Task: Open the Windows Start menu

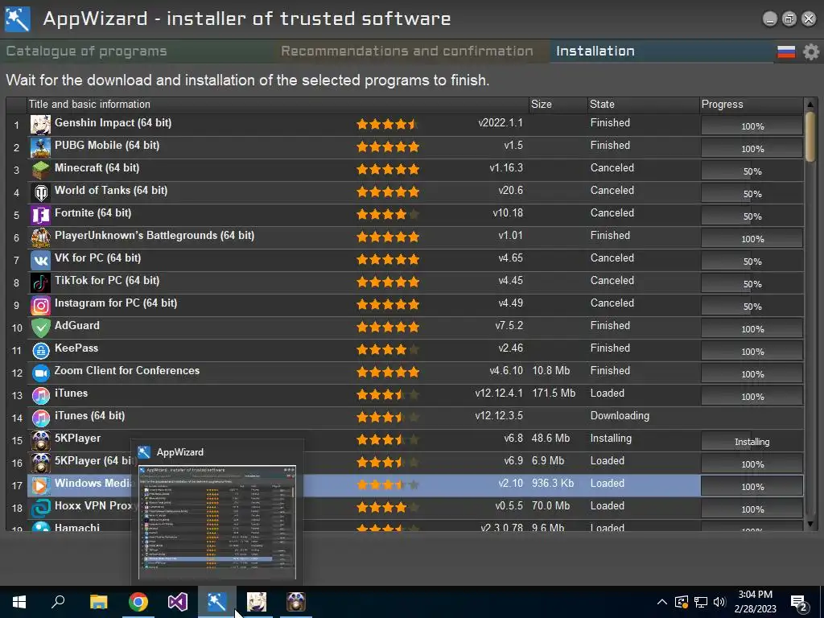Action: click(x=19, y=602)
